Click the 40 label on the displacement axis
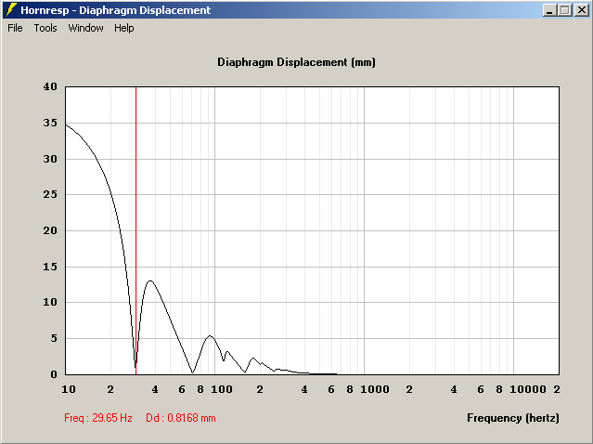The image size is (593, 444). [x=50, y=86]
